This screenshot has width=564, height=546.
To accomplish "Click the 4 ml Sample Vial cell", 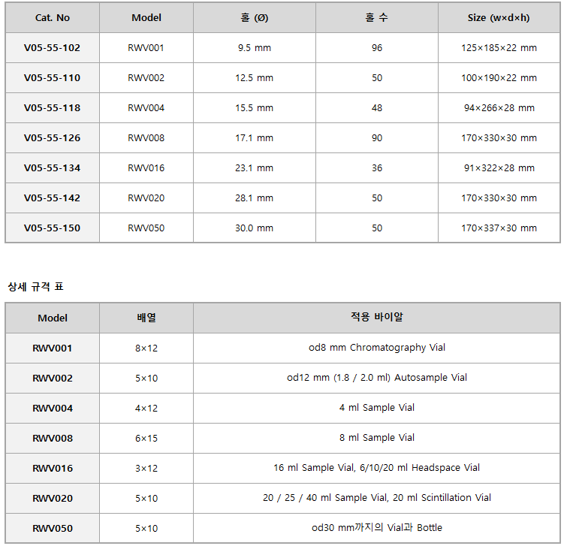I will click(x=376, y=408).
